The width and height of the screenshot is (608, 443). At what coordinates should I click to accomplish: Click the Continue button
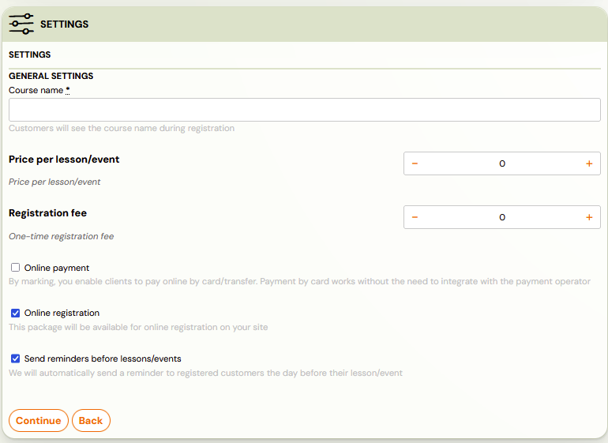[x=39, y=421]
